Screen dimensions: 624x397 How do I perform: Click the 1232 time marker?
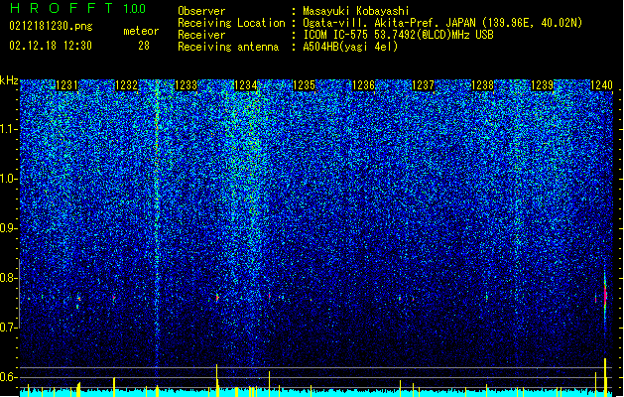click(126, 85)
